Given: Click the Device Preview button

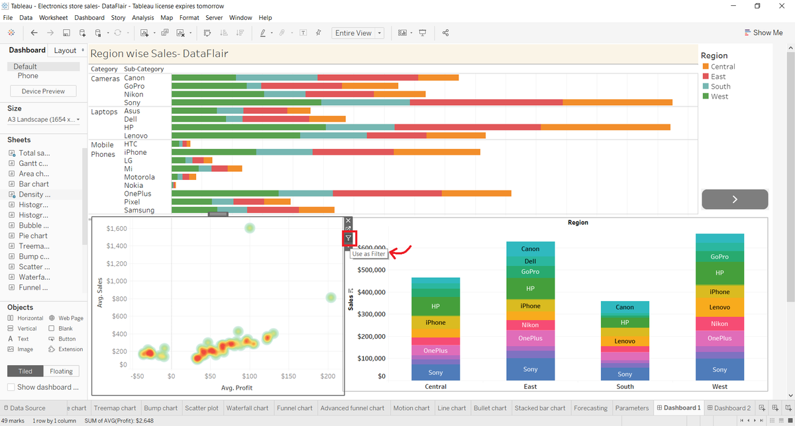Looking at the screenshot, I should 43,91.
